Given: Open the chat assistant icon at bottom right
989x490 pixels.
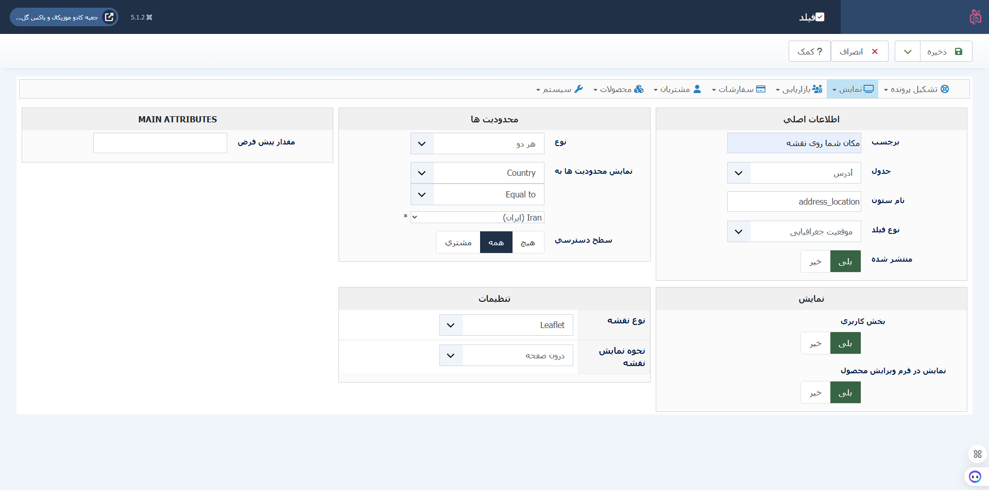Looking at the screenshot, I should 975,477.
